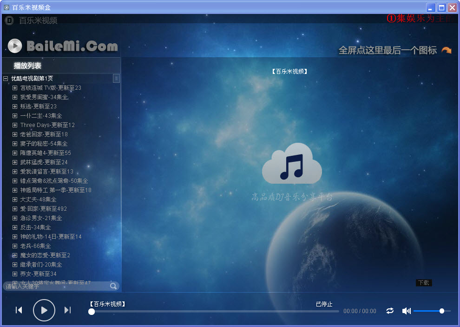Expand 老爸回家-更新至18 node

coord(15,134)
